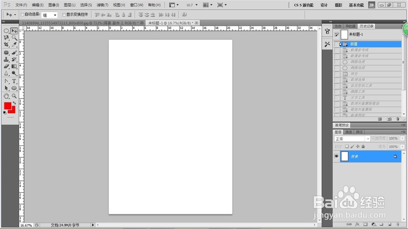Viewport: 408px width, 229px height.
Task: Enable 自动选择 checkbox
Action: [x=22, y=15]
